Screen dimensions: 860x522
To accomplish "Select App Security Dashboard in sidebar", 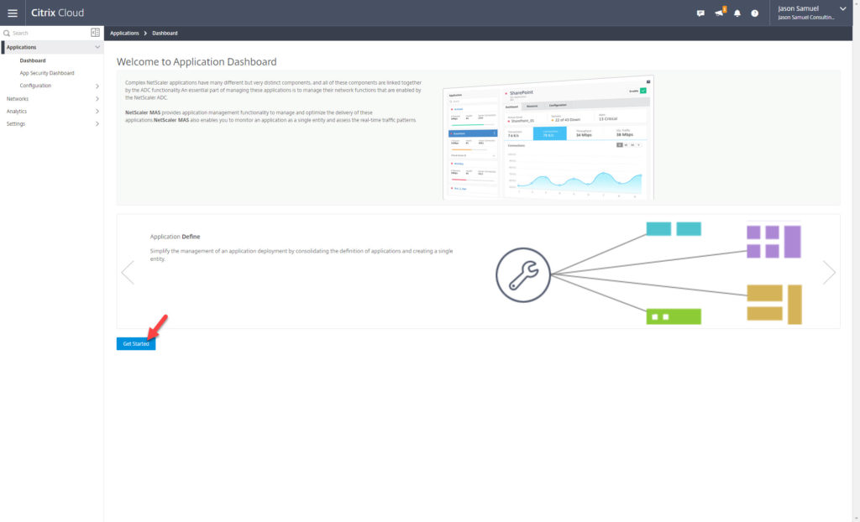I will click(x=47, y=73).
